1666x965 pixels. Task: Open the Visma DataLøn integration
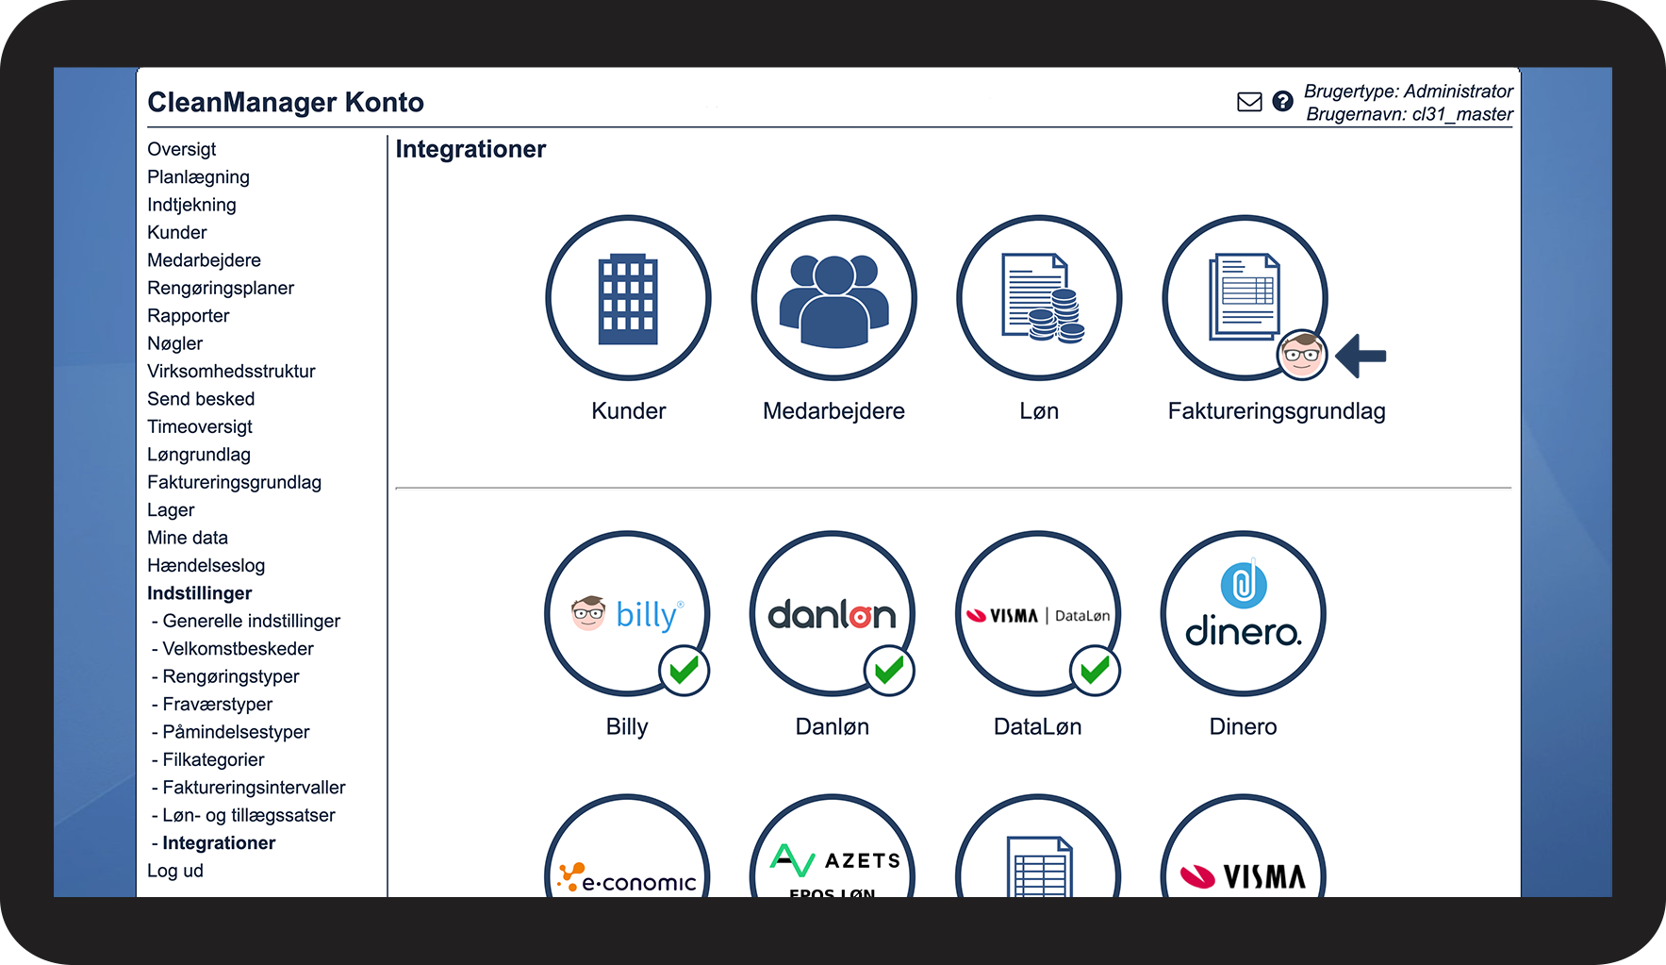click(x=1038, y=614)
